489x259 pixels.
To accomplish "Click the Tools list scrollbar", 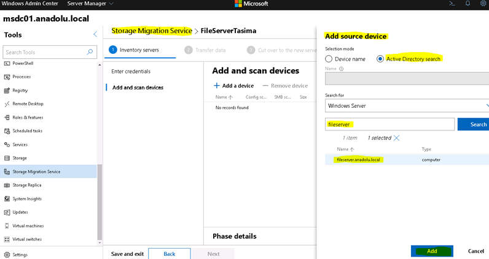I will [x=100, y=202].
